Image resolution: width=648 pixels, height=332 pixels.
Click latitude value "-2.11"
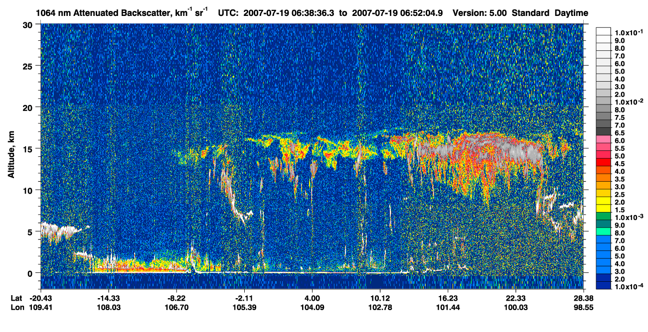[x=244, y=298]
